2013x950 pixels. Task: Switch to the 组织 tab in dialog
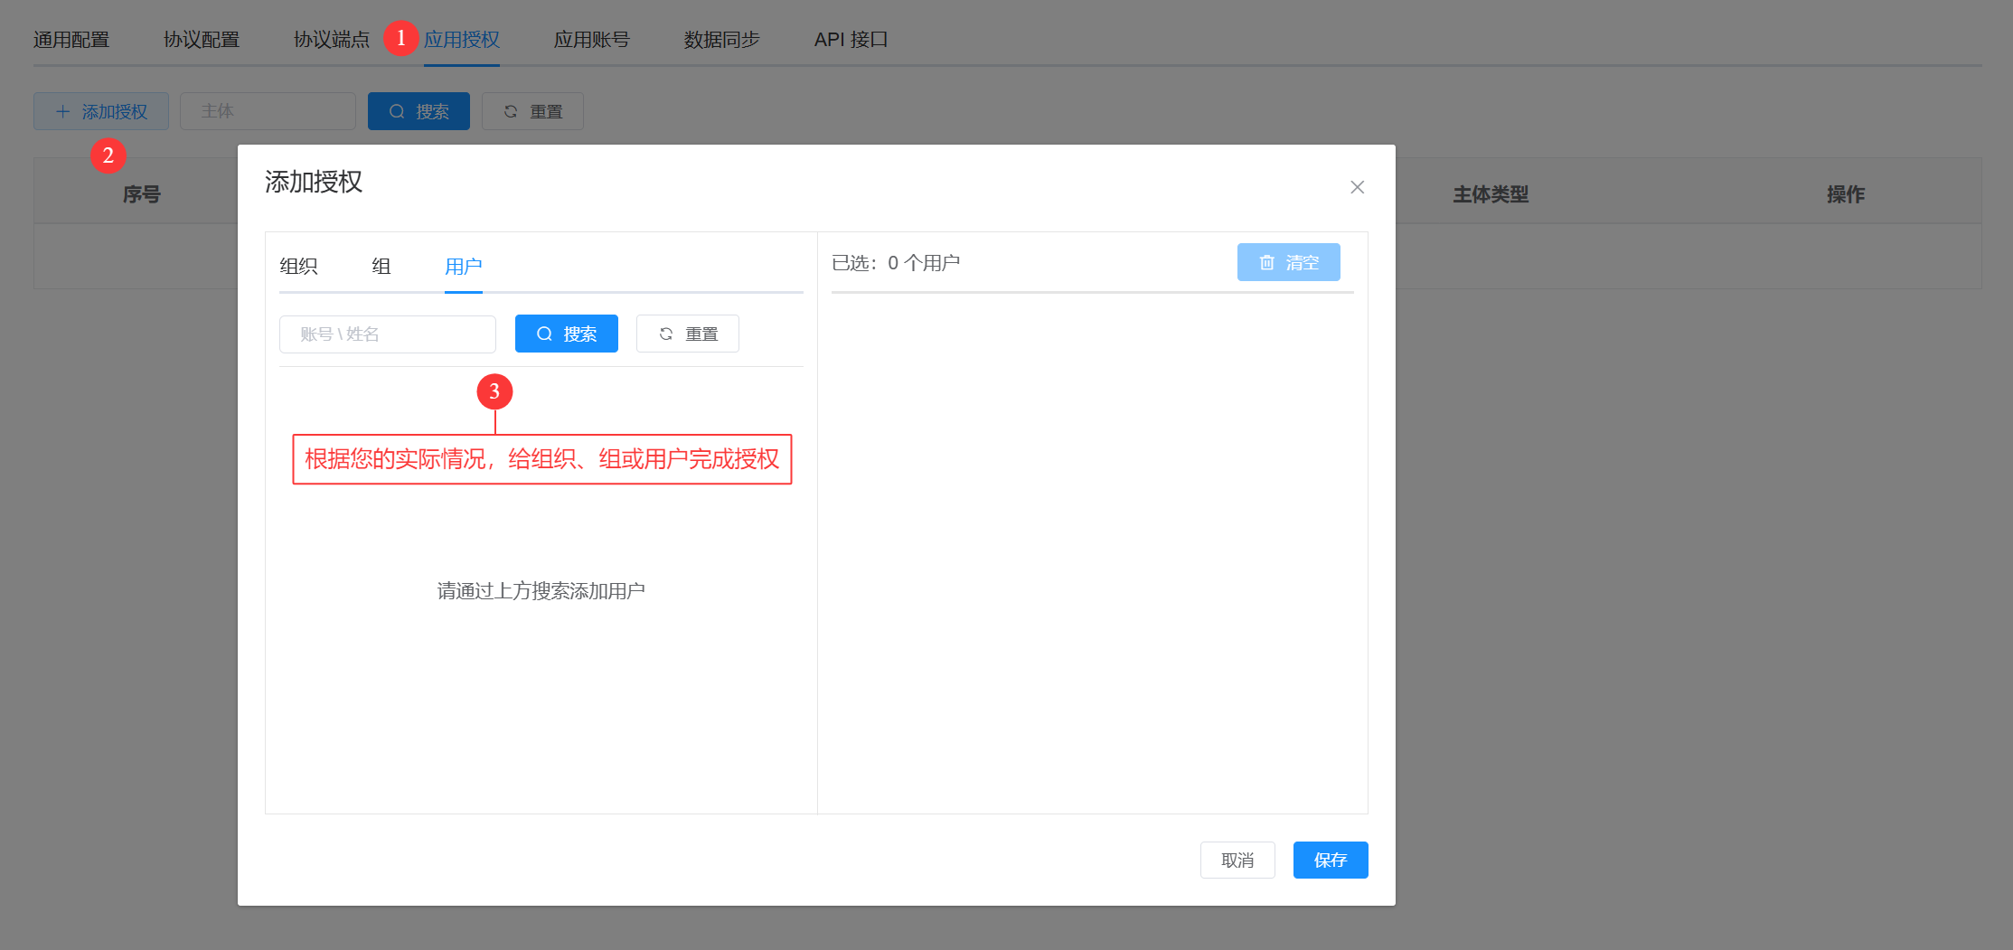[298, 267]
